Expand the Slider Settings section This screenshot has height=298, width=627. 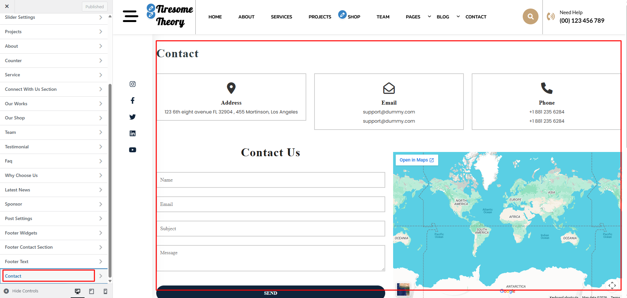(54, 17)
